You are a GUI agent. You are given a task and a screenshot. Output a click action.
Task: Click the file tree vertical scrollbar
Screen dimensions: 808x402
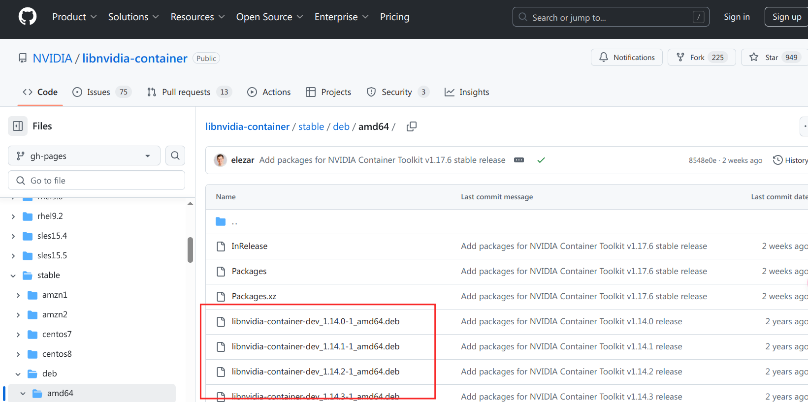tap(190, 250)
